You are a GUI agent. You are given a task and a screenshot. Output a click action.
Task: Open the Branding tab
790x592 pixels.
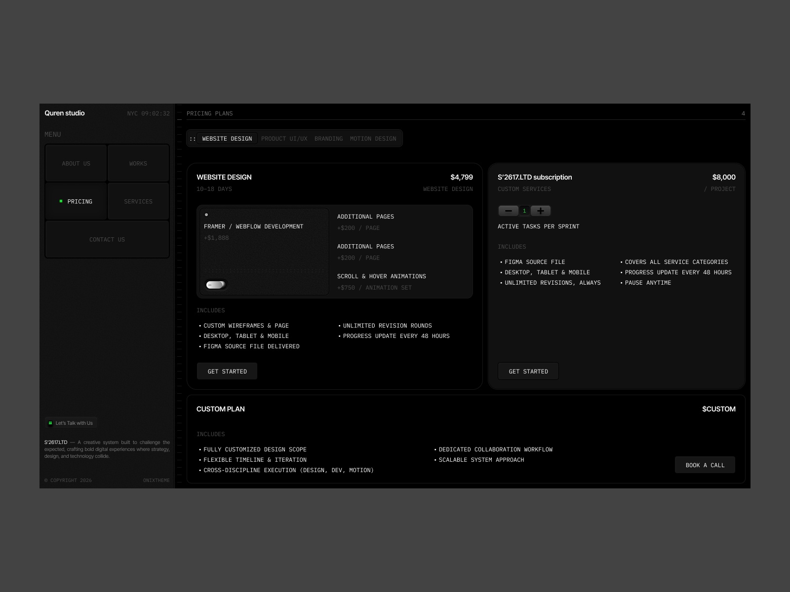328,139
